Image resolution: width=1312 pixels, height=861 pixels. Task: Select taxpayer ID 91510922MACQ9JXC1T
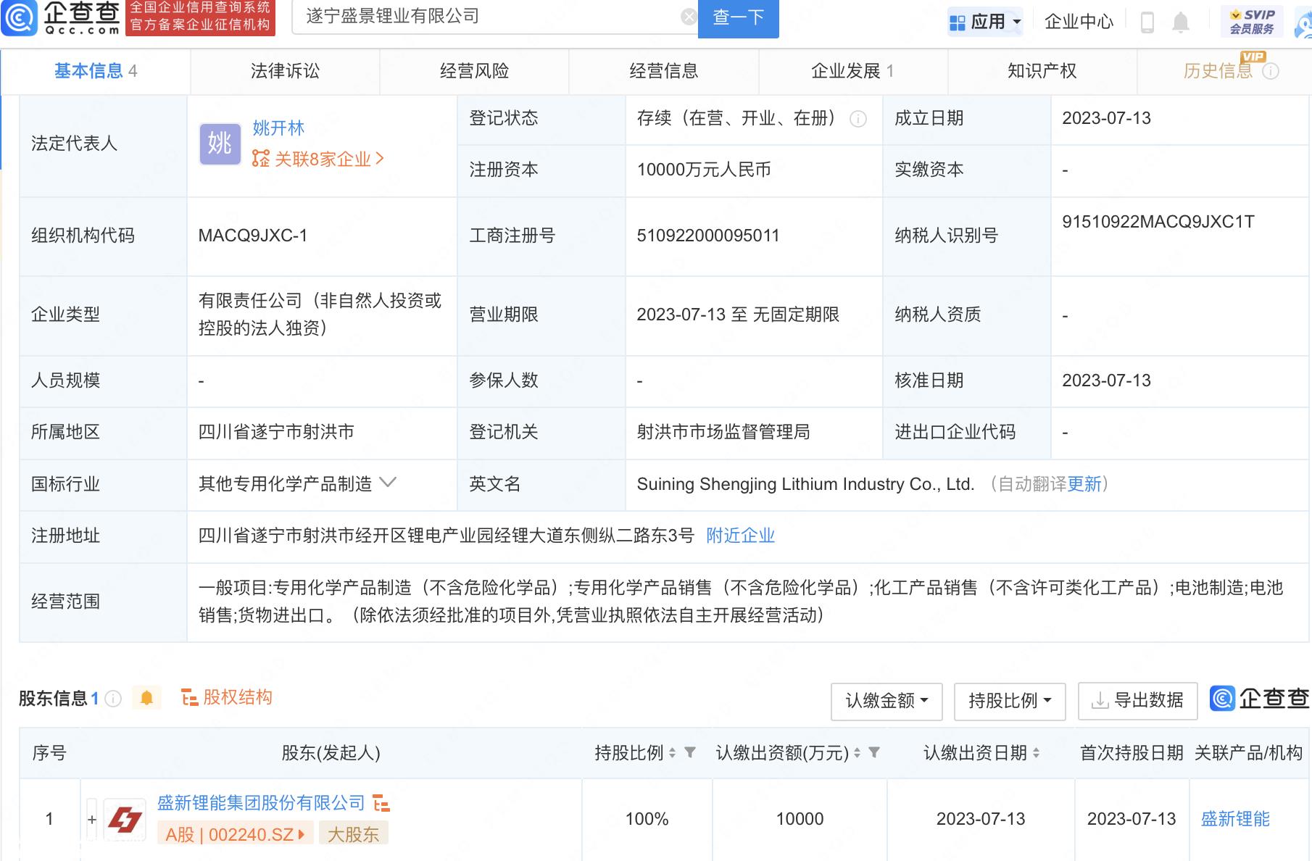(1158, 222)
